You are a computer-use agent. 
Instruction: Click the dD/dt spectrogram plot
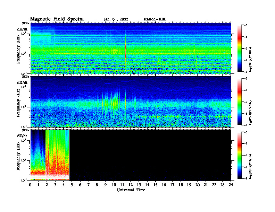131,102
